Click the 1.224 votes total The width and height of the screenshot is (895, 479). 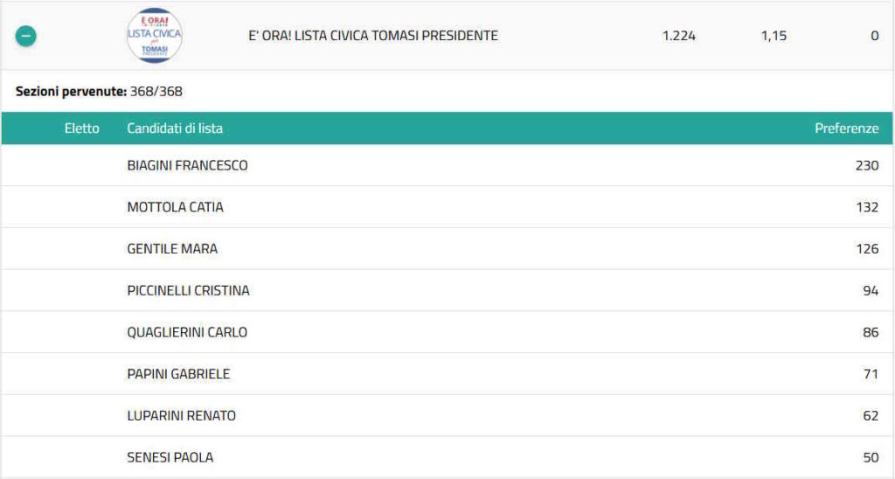pos(679,36)
